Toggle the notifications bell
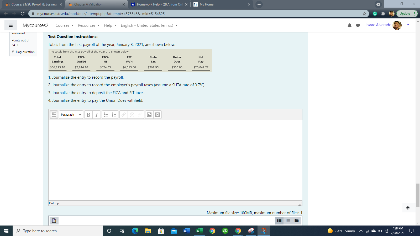Screen dimensions: 420x236 point(349,25)
